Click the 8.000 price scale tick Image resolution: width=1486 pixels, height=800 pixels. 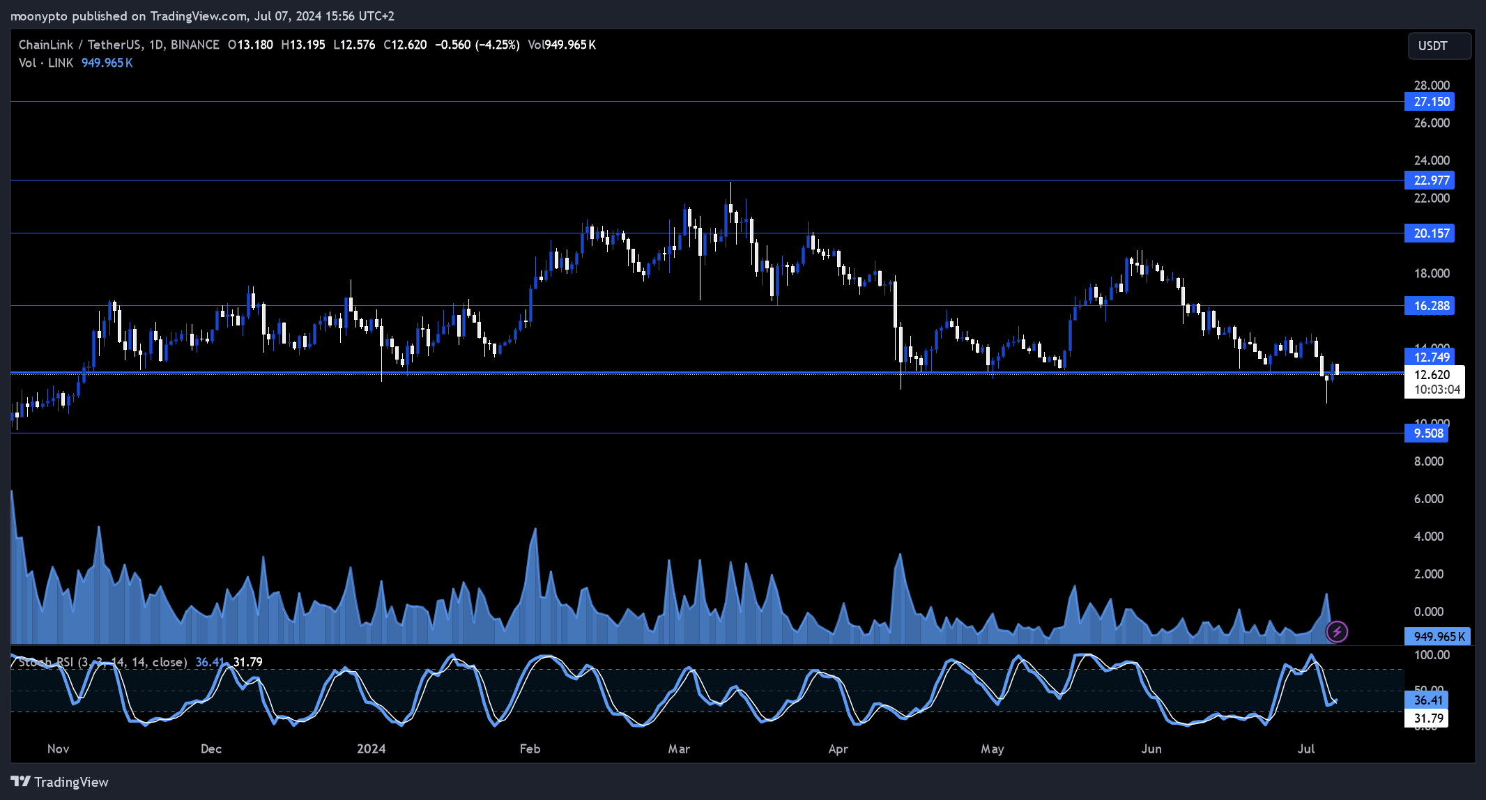[1429, 462]
